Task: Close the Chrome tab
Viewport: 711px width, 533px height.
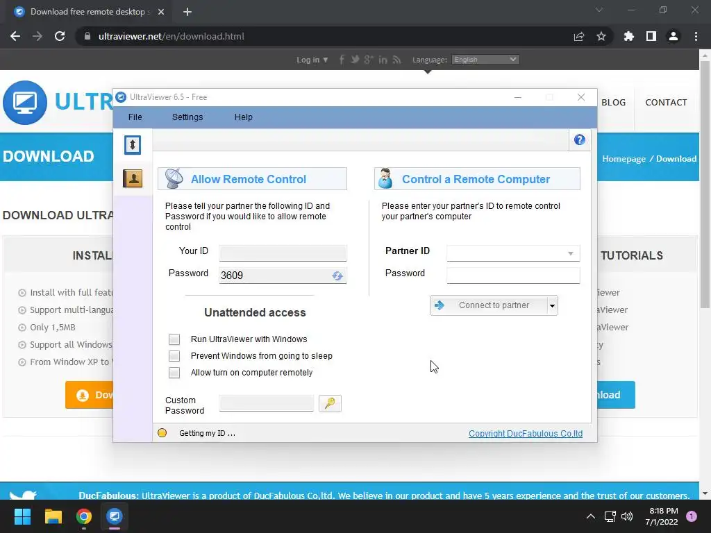Action: point(161,12)
